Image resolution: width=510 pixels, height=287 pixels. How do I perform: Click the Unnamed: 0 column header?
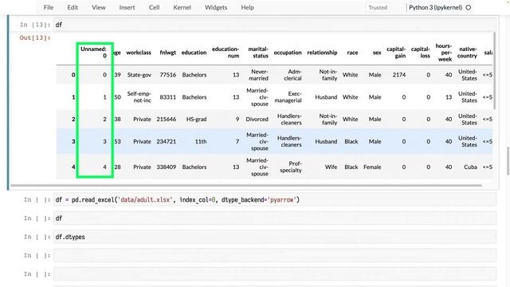pos(94,53)
